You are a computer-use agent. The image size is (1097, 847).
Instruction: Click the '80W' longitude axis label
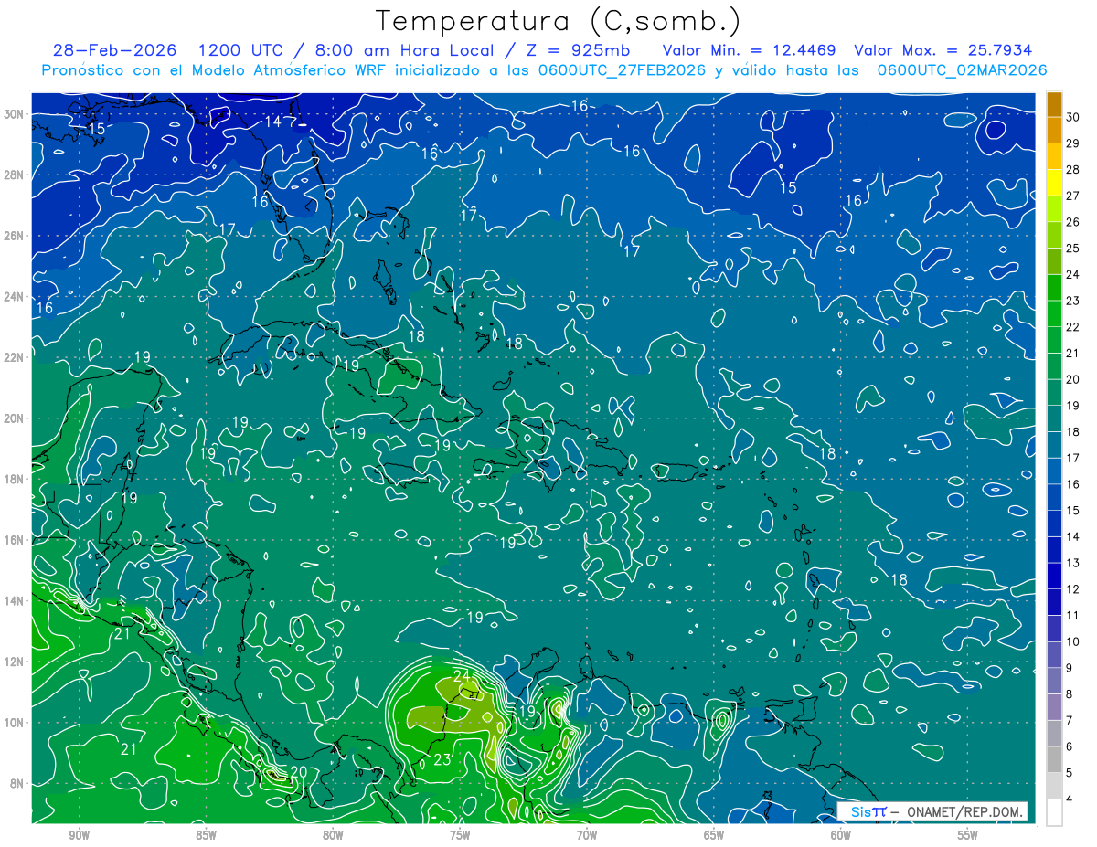[x=333, y=835]
